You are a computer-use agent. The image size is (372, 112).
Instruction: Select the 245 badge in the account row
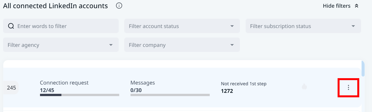(11, 88)
